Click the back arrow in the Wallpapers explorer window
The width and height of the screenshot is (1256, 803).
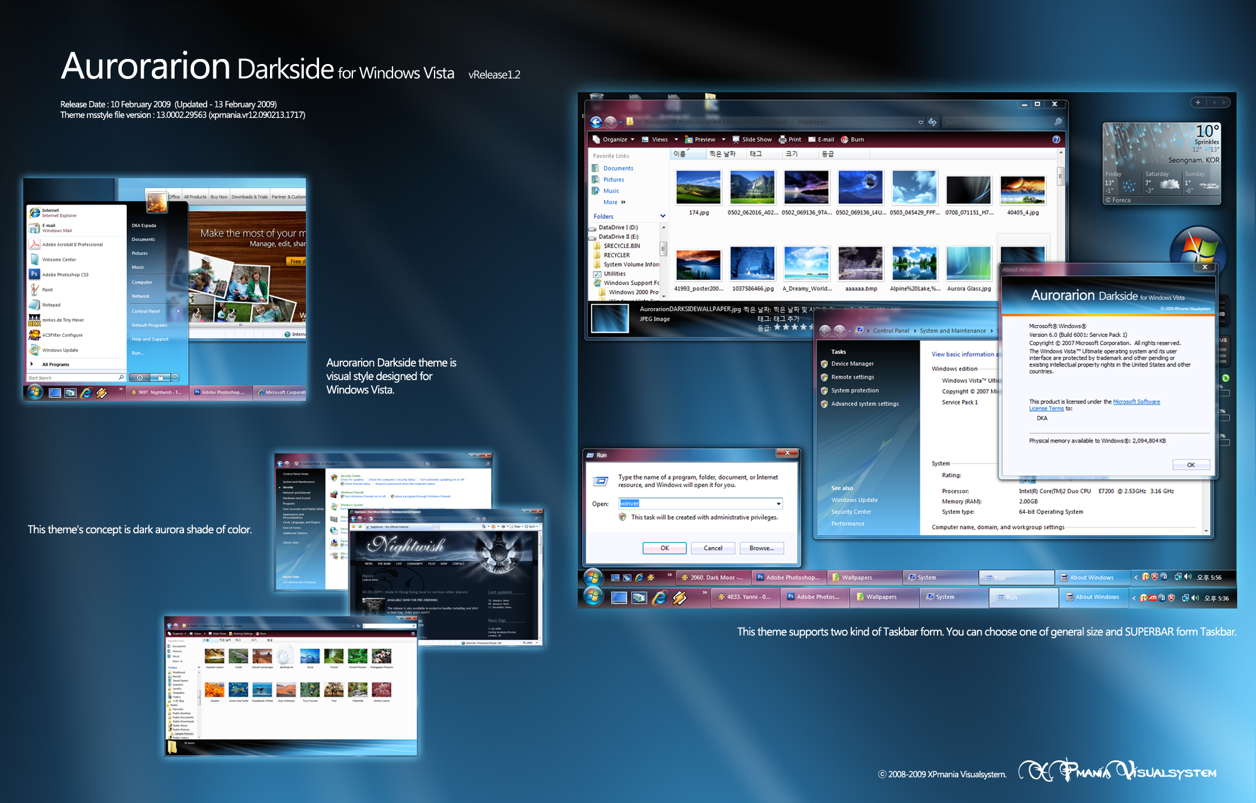tap(596, 122)
